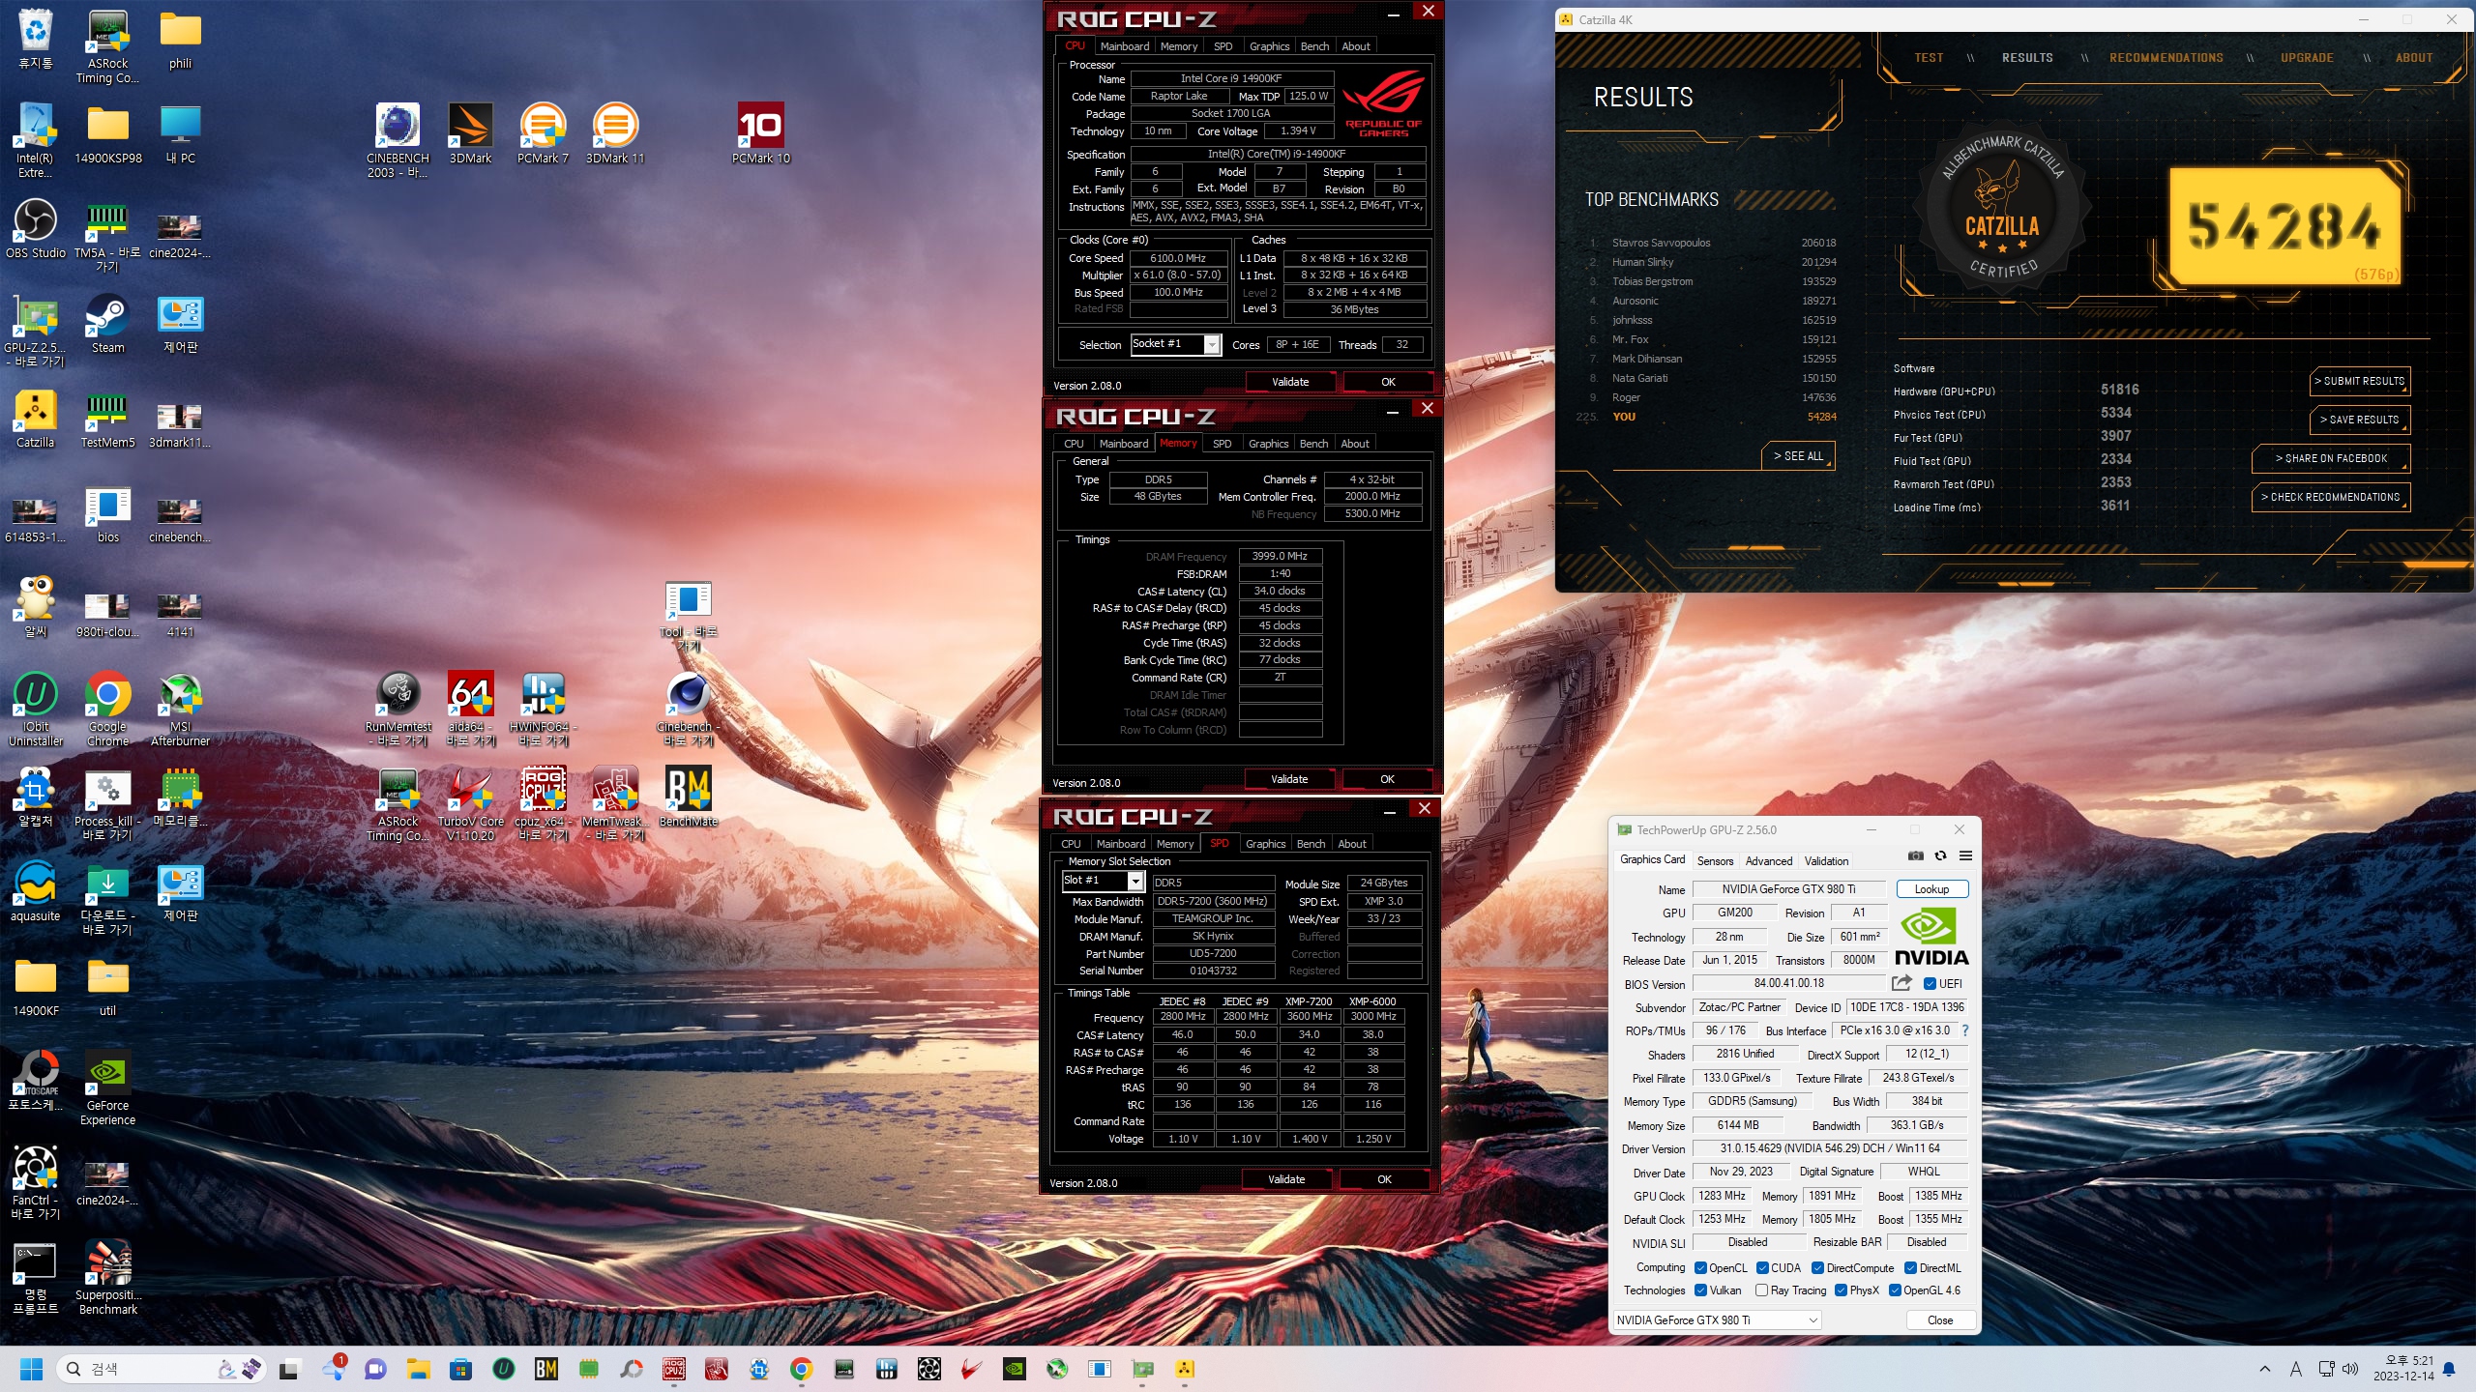Image resolution: width=2476 pixels, height=1392 pixels.
Task: Open the Catzilla desktop shortcut
Action: coord(36,418)
